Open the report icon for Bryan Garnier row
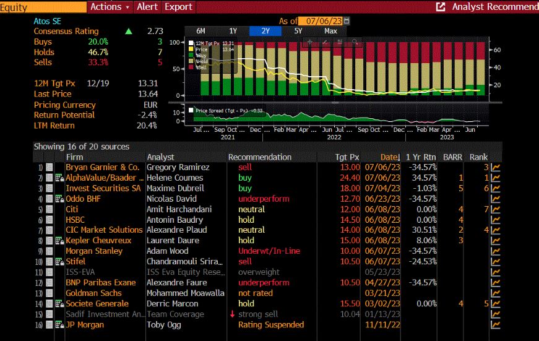Image resolution: width=539 pixels, height=341 pixels. (x=50, y=168)
